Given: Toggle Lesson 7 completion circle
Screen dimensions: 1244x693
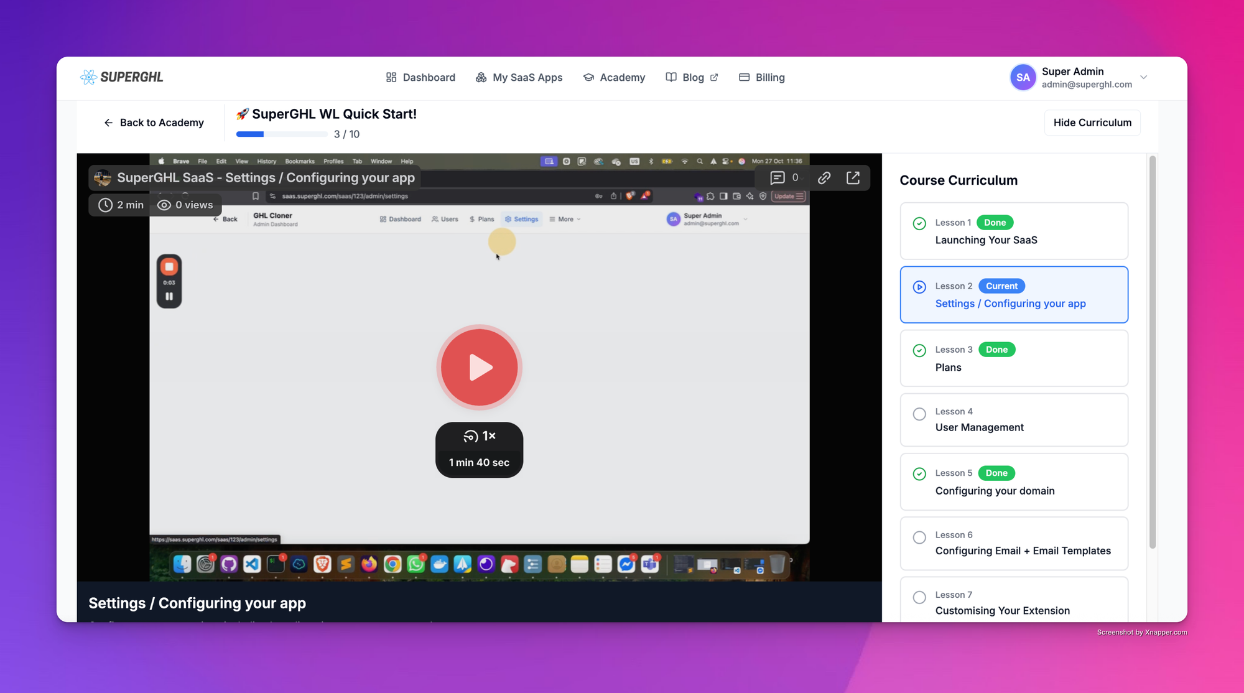Looking at the screenshot, I should click(919, 597).
